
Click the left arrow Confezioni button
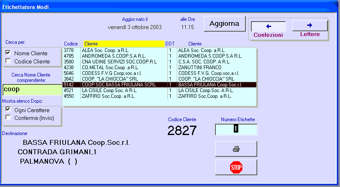click(x=268, y=27)
